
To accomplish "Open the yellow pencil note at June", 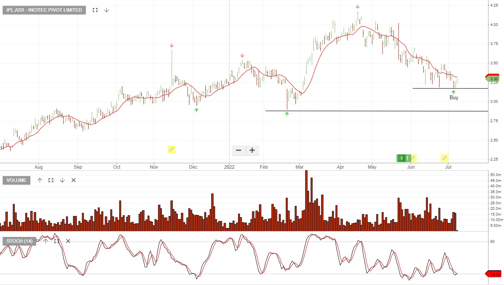I will tap(414, 158).
